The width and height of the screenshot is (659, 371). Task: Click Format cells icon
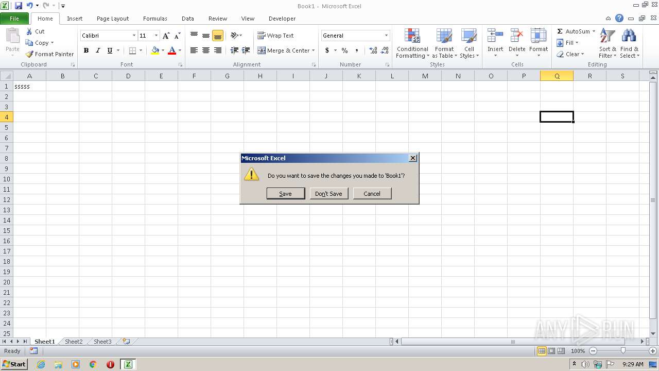539,36
